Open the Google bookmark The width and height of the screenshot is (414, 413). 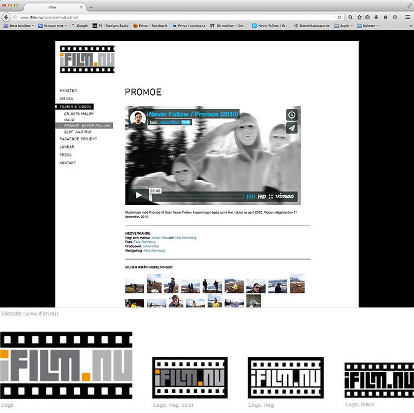[80, 25]
